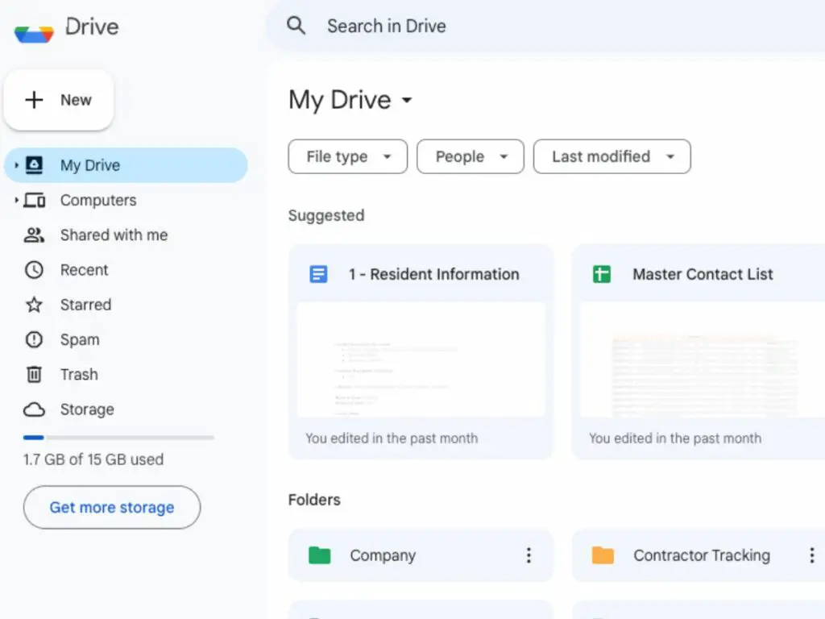Click the Computers devices icon
The height and width of the screenshot is (619, 825).
coord(35,200)
